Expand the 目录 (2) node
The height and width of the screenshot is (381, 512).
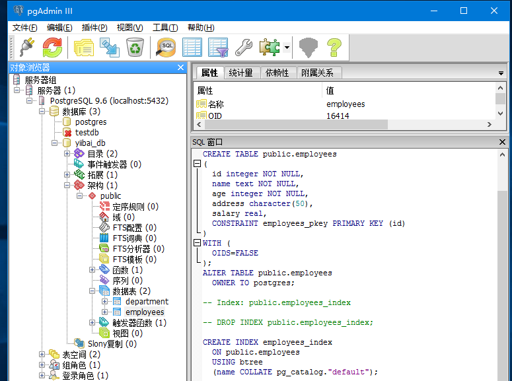click(67, 153)
